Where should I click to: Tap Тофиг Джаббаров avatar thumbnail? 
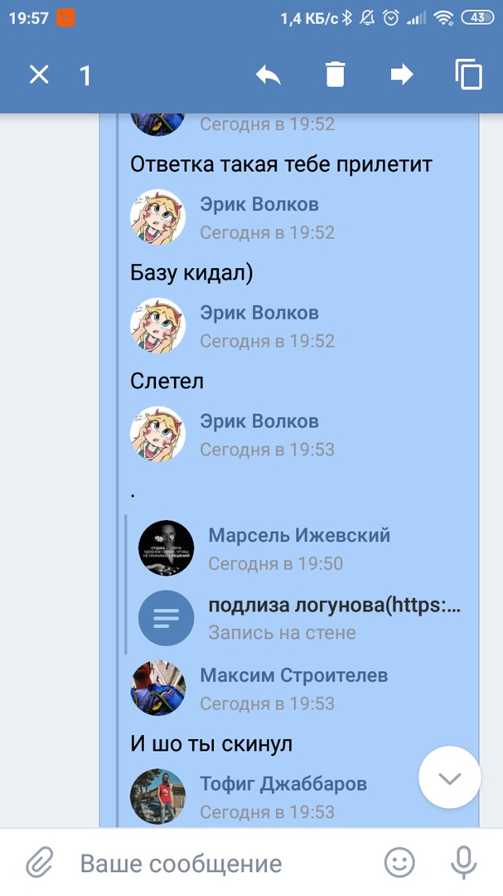(x=158, y=796)
